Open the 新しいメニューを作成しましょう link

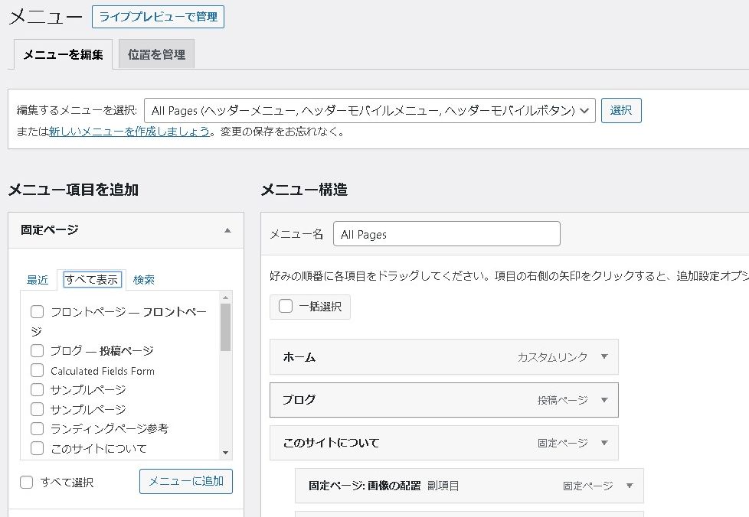129,132
